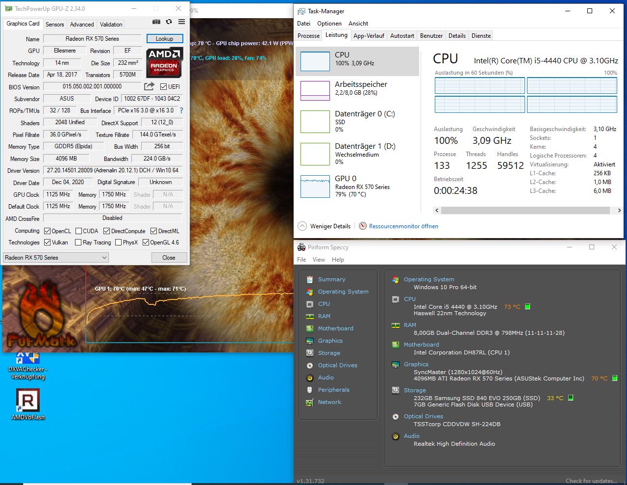This screenshot has height=485, width=627.
Task: Click the Optical Drives sidebar icon
Action: 310,365
